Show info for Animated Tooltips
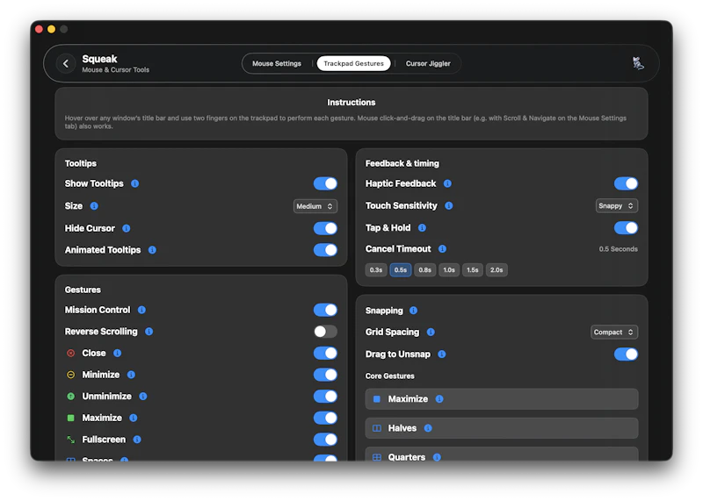 tap(152, 250)
